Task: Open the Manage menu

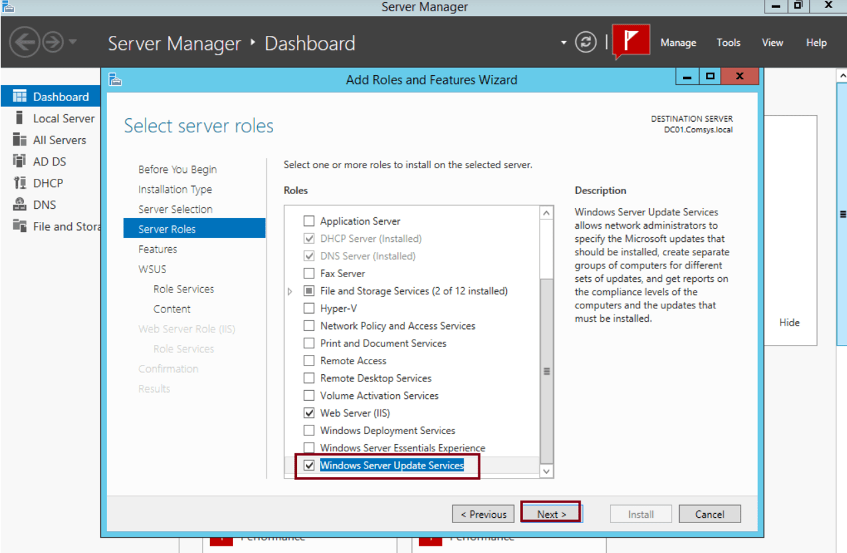Action: tap(678, 42)
